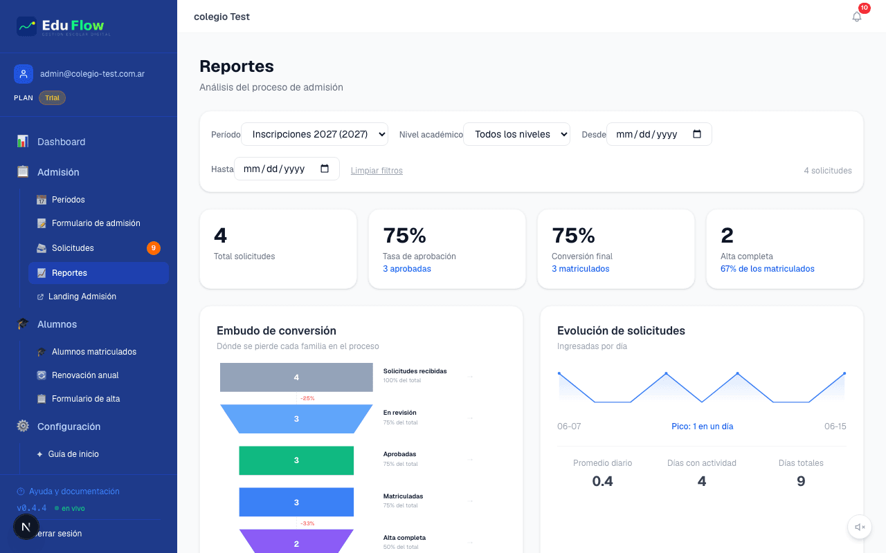Click the 3 aprobadas link
Image resolution: width=886 pixels, height=553 pixels.
pos(407,269)
